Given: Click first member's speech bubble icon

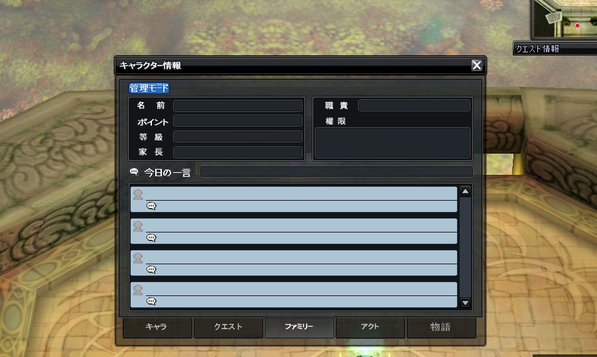Looking at the screenshot, I should 151,206.
